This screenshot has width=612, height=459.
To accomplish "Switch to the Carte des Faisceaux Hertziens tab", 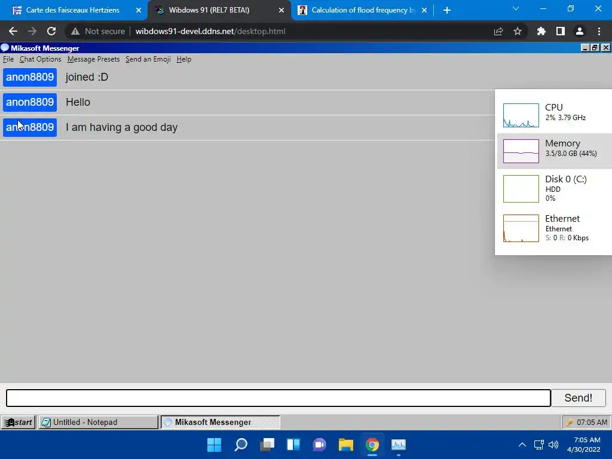I will pos(72,10).
